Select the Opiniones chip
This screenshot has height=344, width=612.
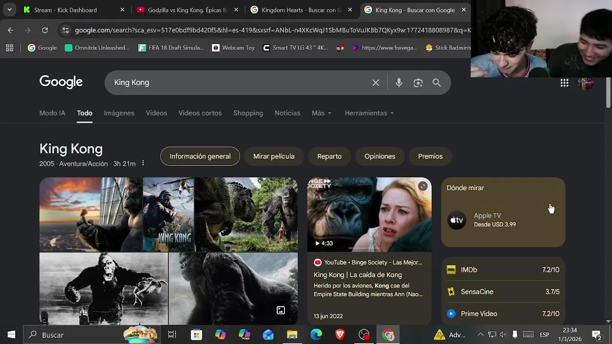(x=380, y=156)
